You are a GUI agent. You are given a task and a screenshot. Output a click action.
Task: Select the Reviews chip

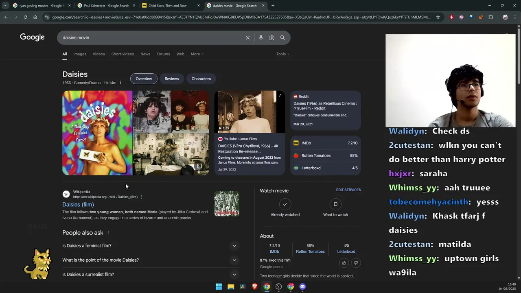172,79
